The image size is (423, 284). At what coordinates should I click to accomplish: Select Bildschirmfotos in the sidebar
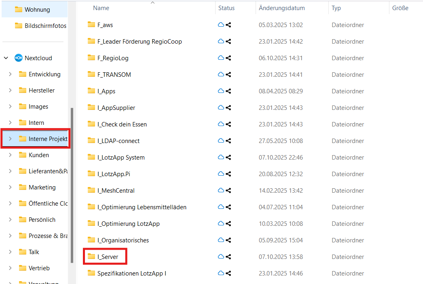pos(45,25)
